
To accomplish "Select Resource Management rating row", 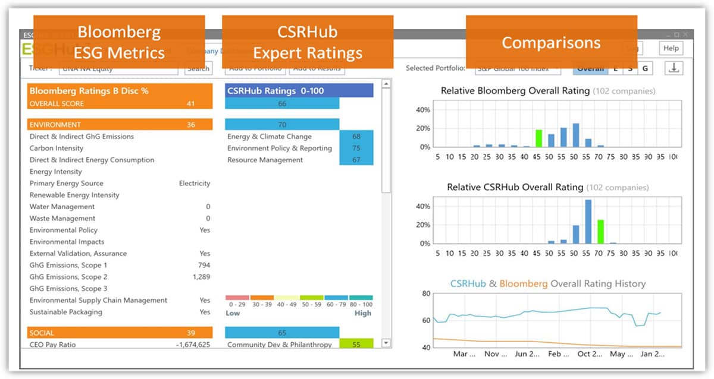I will 299,160.
